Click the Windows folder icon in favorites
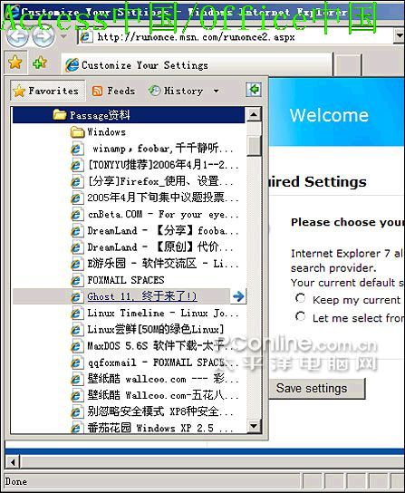Image resolution: width=405 pixels, height=493 pixels. coord(77,132)
